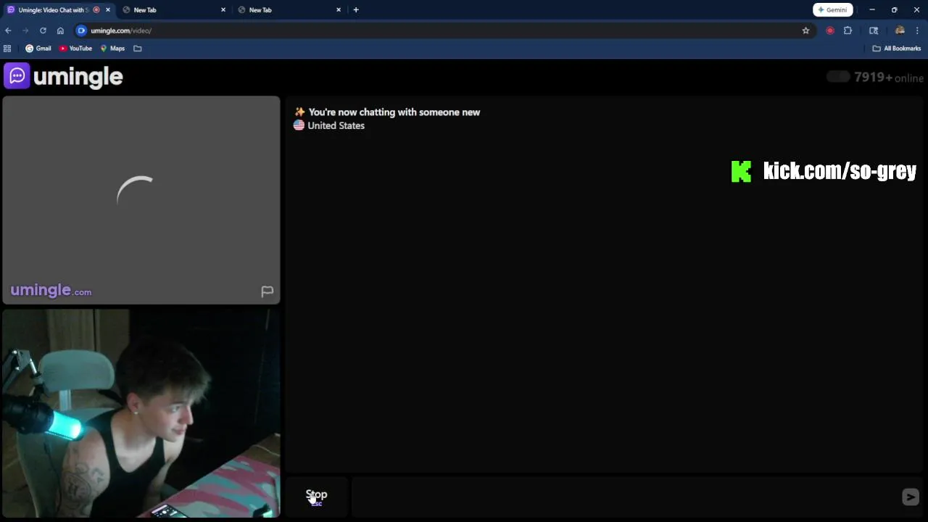The image size is (928, 522).
Task: Click the Gemini button
Action: coord(832,10)
